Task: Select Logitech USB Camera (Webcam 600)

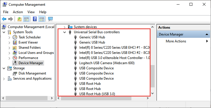Action: (107, 63)
